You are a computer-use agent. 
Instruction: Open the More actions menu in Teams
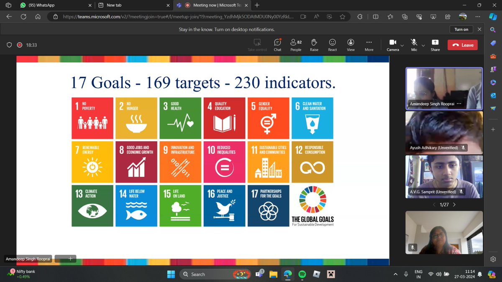point(369,45)
